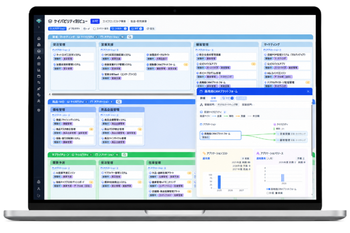Click the search icon in サプライチェーン header
The image size is (350, 233).
pyautogui.click(x=125, y=155)
